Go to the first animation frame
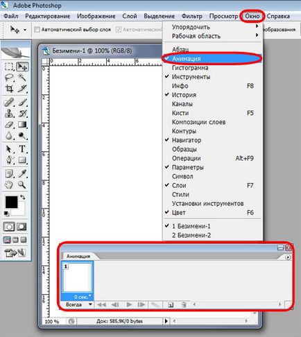Image resolution: width=301 pixels, height=337 pixels. (x=101, y=304)
